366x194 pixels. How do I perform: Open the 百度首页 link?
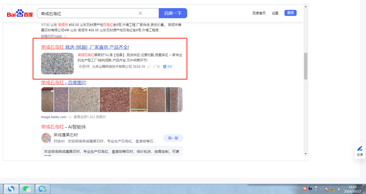[259, 13]
